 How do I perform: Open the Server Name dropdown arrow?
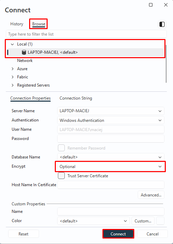click(160, 111)
